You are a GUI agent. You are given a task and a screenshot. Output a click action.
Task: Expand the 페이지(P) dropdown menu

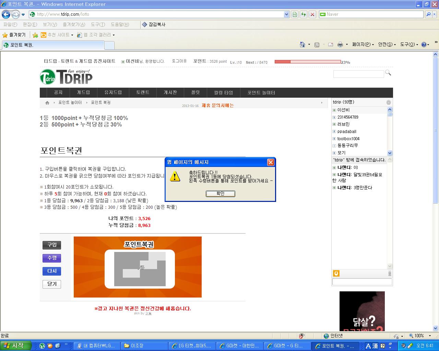[x=363, y=45]
